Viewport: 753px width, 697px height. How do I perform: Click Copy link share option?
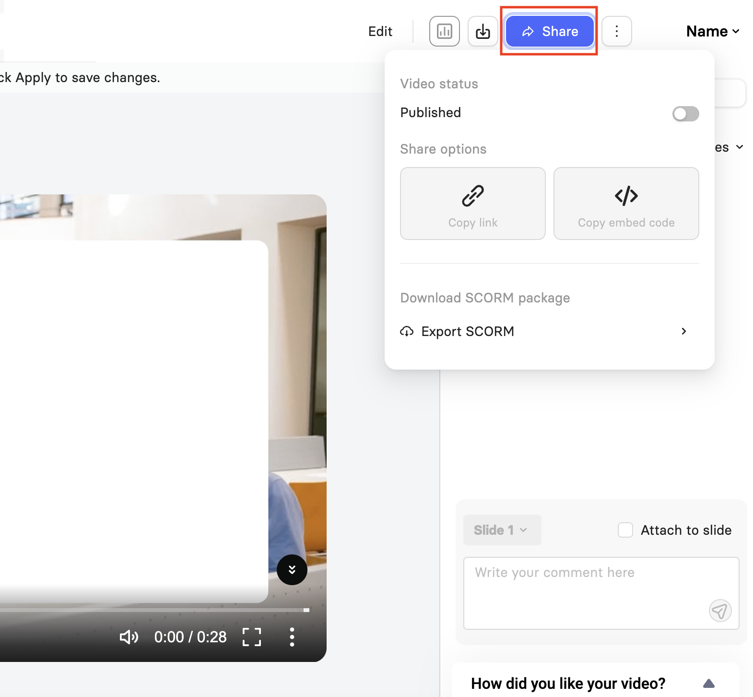pyautogui.click(x=472, y=204)
